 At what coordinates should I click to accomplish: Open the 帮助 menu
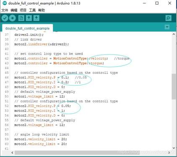tap(42, 10)
